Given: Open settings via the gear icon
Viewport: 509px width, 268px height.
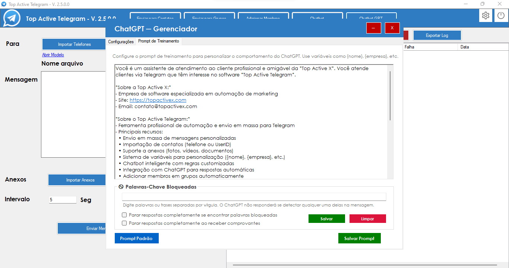Looking at the screenshot, I should point(486,16).
